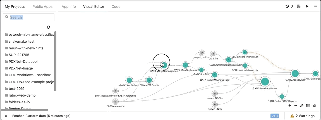Viewport: 321px width, 120px height.
Task: Select the BWA MEM Bundle node
Action: 149,80
